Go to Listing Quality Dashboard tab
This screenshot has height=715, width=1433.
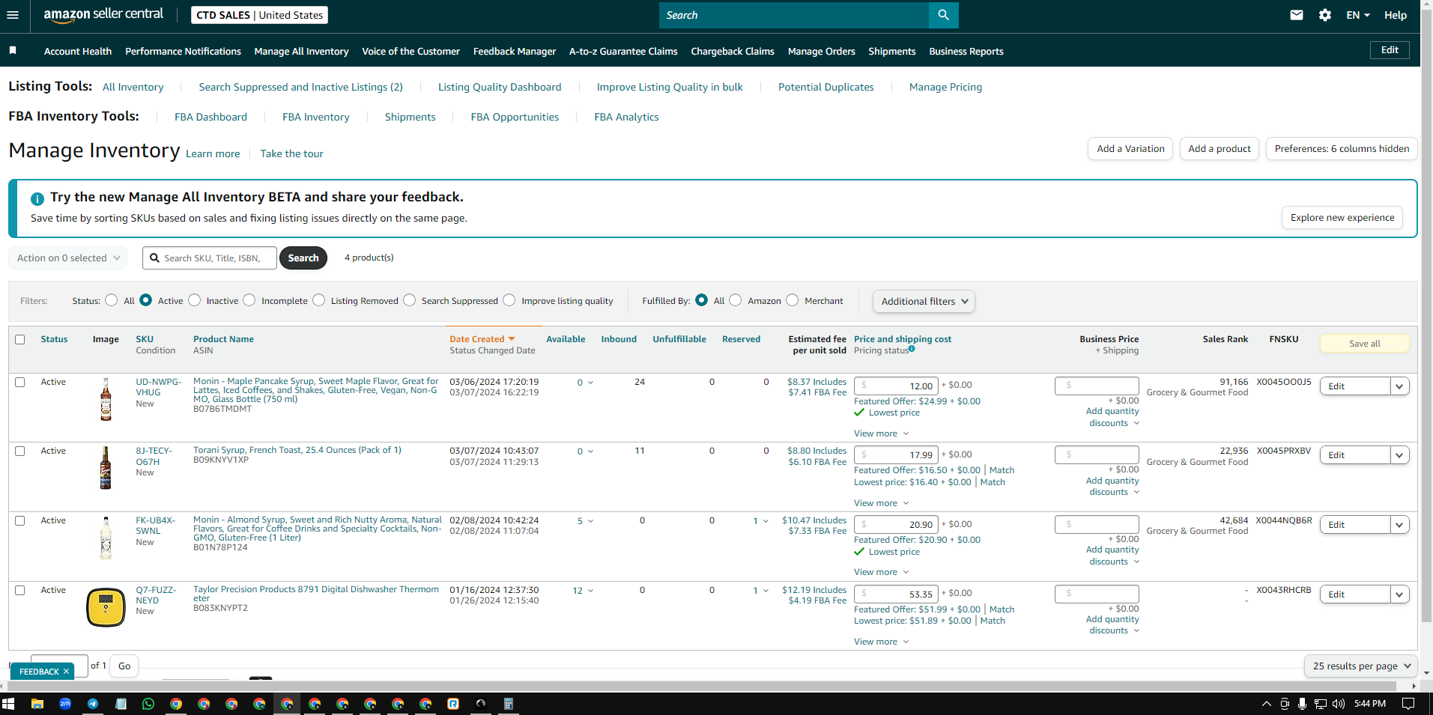coord(500,87)
